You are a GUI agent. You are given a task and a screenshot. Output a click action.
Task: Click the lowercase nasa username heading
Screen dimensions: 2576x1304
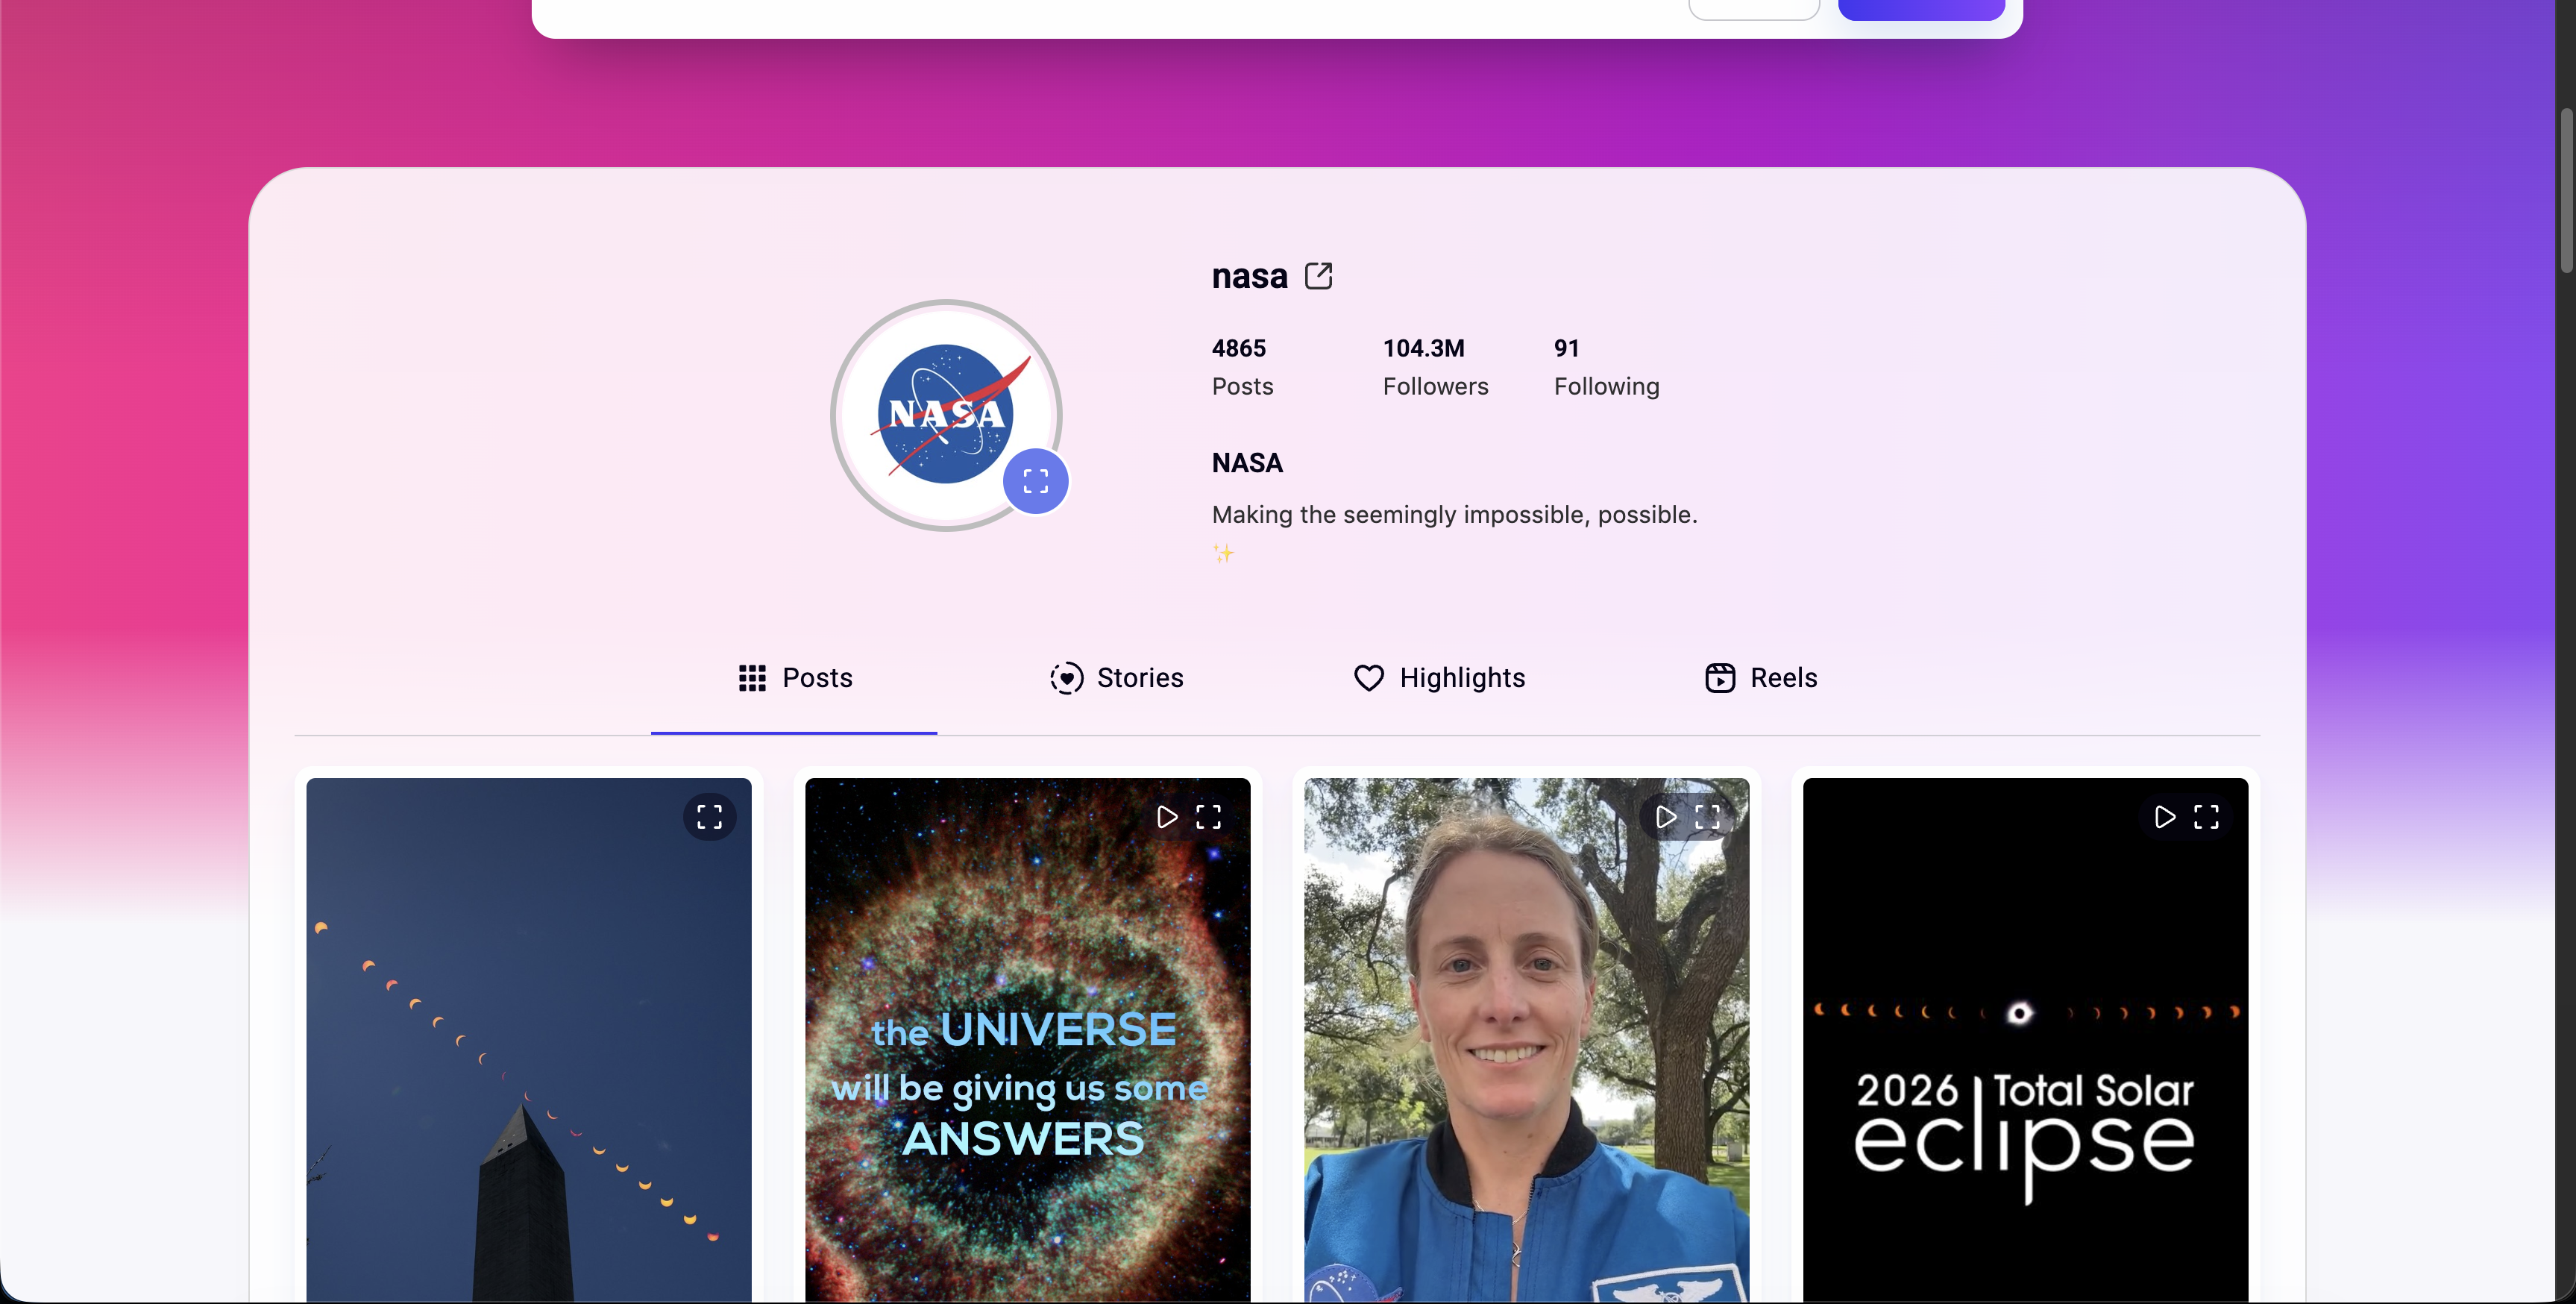tap(1249, 276)
